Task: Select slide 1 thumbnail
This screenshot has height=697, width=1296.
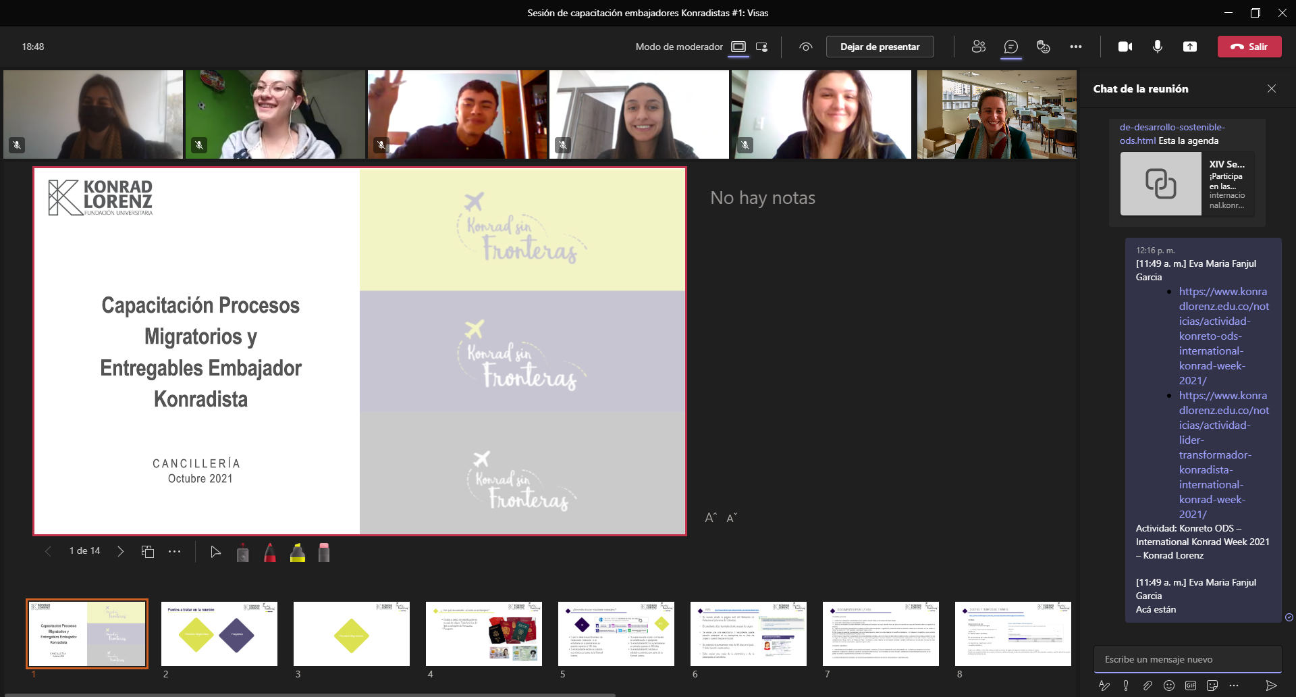Action: point(87,634)
